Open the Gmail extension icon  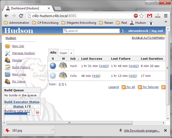(x=149, y=16)
